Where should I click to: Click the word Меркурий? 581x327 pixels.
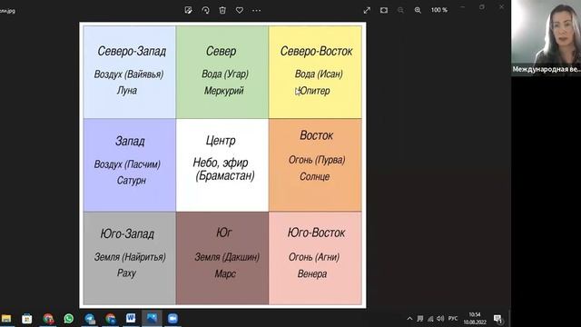(x=224, y=91)
